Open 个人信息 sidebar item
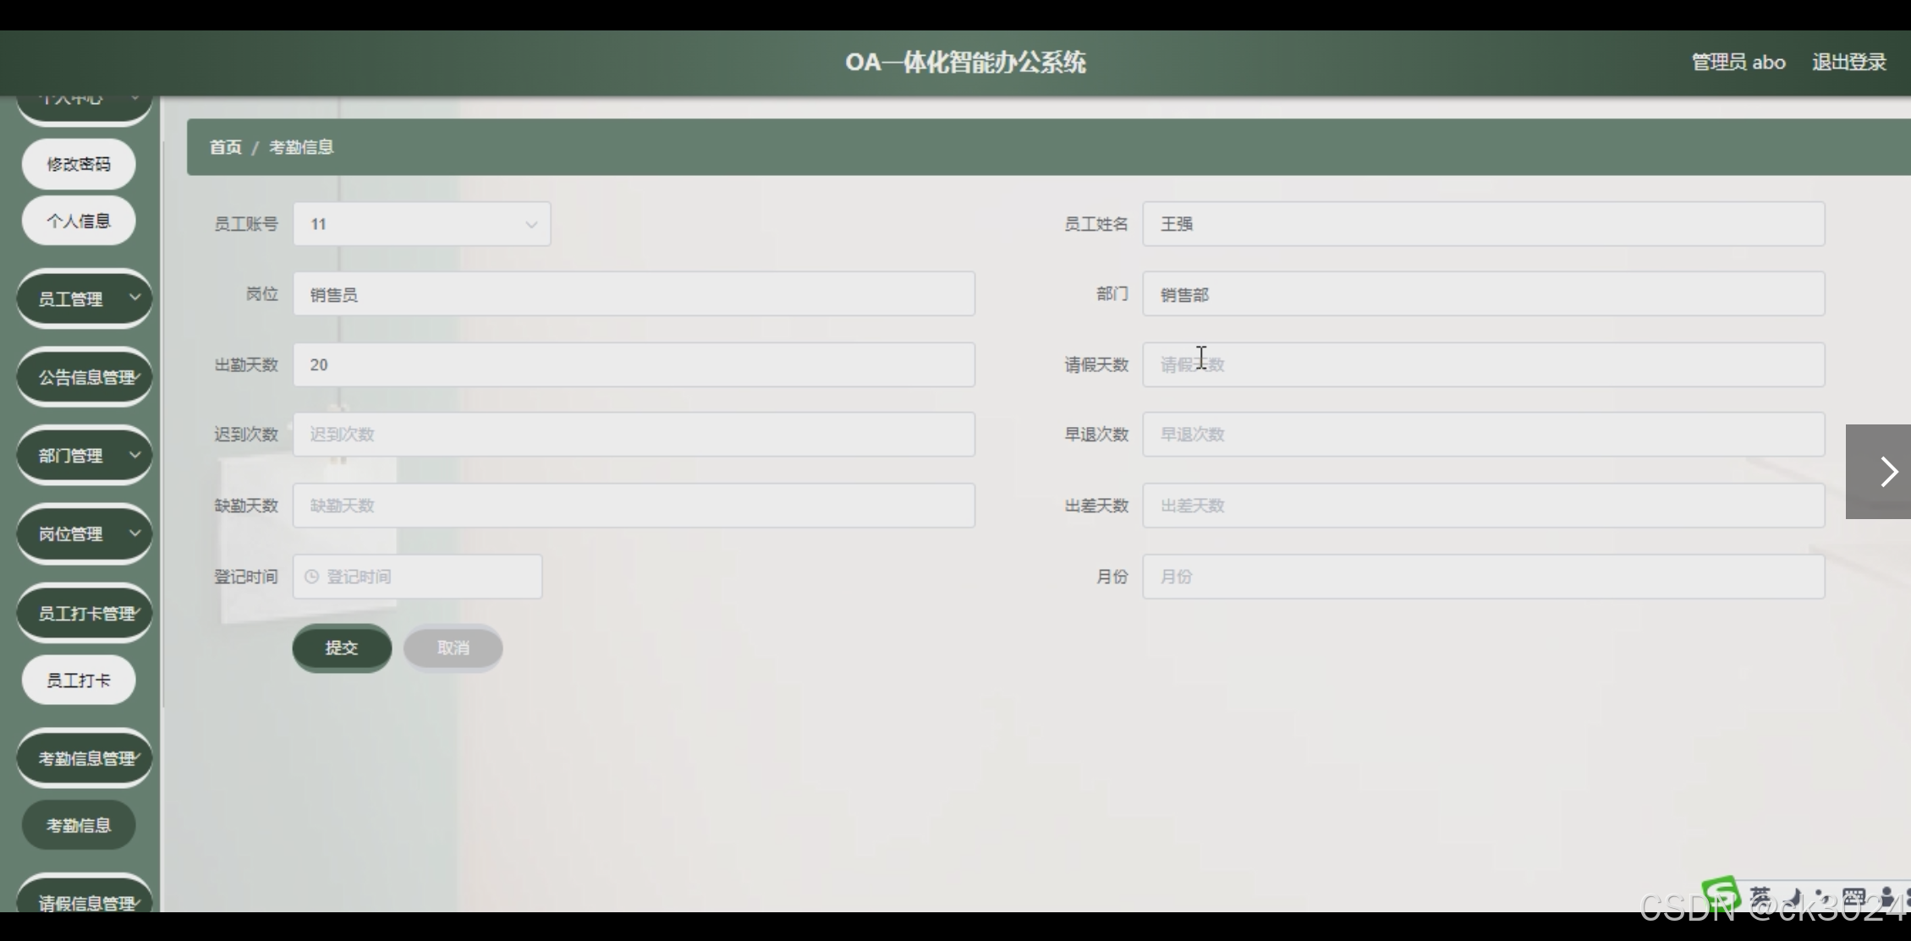Image resolution: width=1911 pixels, height=941 pixels. [x=78, y=221]
